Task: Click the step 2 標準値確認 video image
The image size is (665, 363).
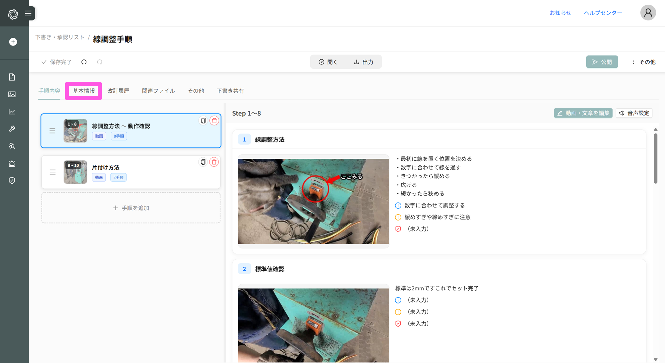Action: coord(314,325)
